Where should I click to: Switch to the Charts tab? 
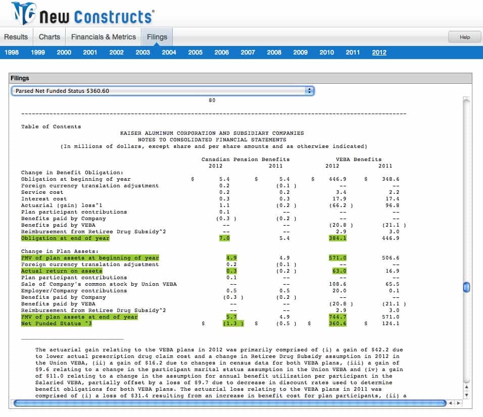(50, 37)
